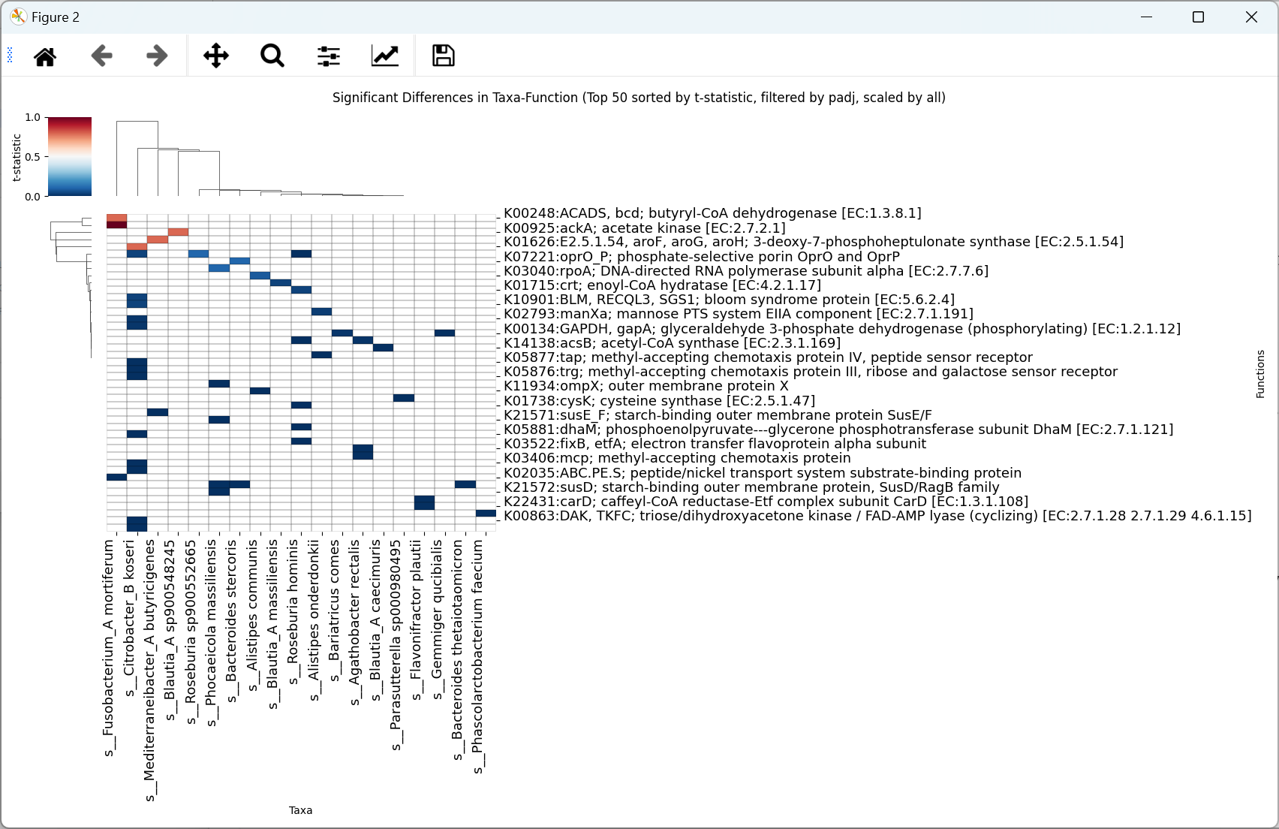The width and height of the screenshot is (1279, 829).
Task: Click the s__Alistipes communis axis label
Action: pyautogui.click(x=252, y=615)
